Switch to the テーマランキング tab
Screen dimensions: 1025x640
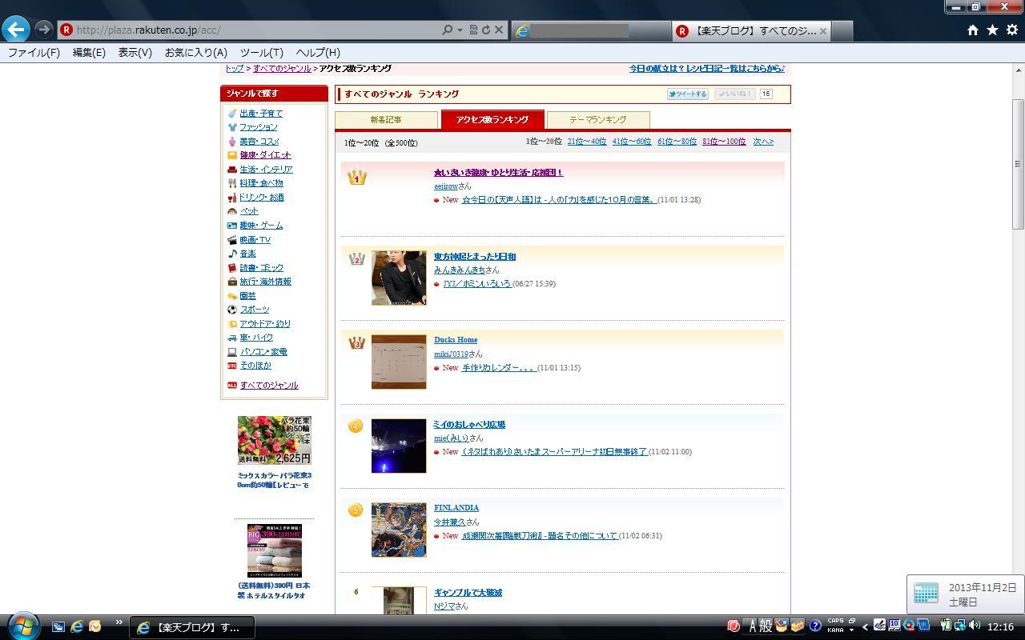[597, 119]
